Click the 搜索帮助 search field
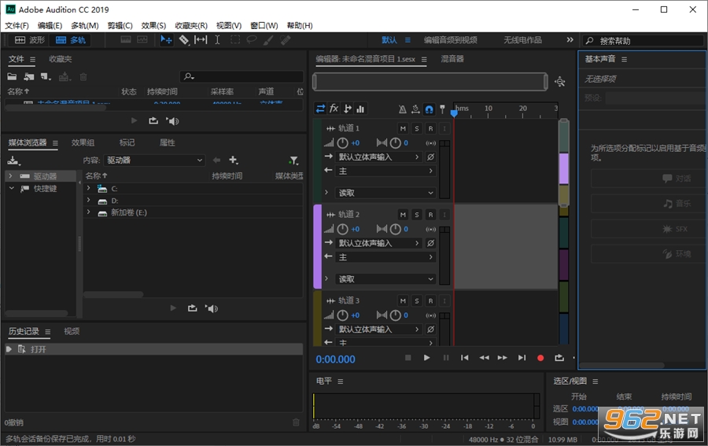This screenshot has height=446, width=708. click(x=643, y=41)
